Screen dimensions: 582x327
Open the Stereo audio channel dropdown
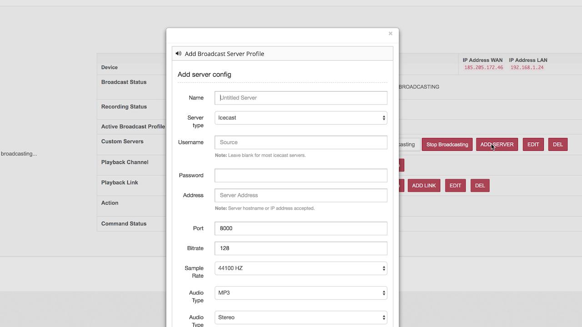[x=301, y=317]
